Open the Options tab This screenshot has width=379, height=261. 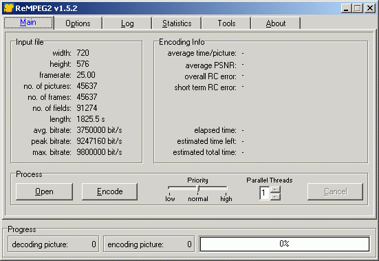78,23
